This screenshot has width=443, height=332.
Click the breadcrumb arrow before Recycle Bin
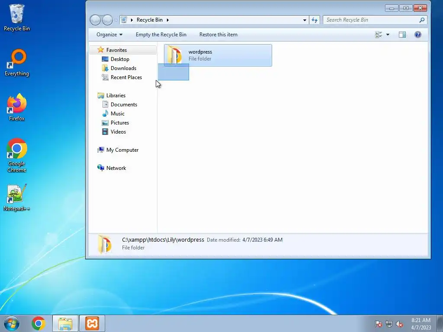[x=132, y=20]
